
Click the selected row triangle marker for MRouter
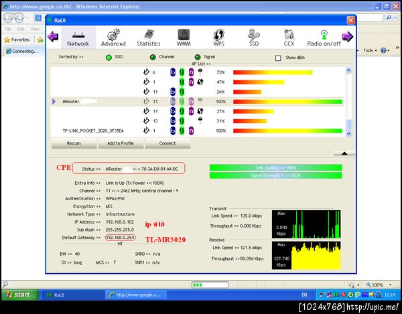click(x=54, y=101)
